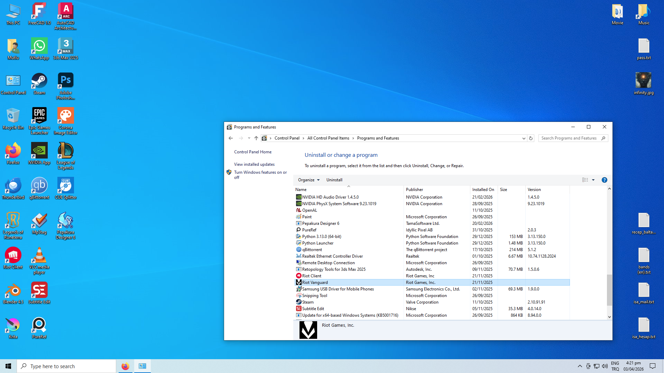Select CUE Splitter desktop icon
664x373 pixels.
(65, 189)
